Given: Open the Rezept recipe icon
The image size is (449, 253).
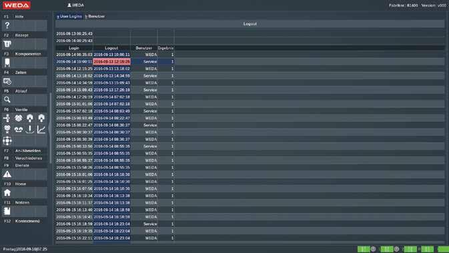Looking at the screenshot, I should 7,44.
